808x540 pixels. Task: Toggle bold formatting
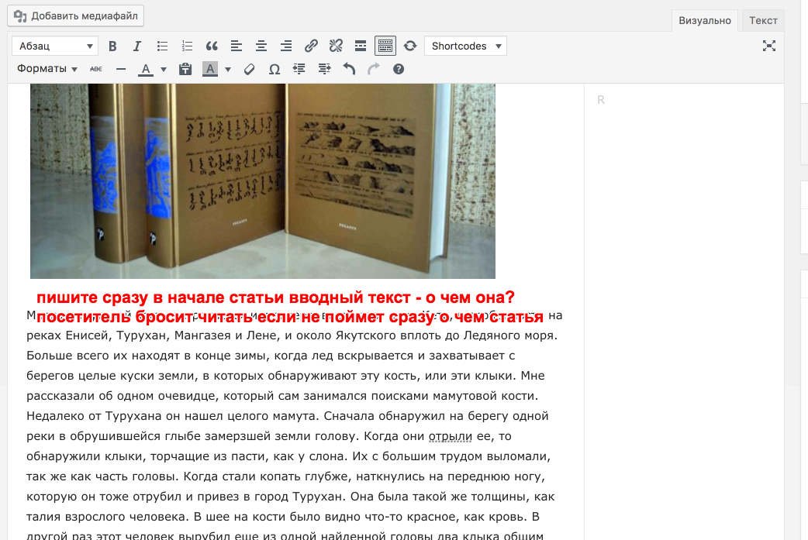(112, 46)
